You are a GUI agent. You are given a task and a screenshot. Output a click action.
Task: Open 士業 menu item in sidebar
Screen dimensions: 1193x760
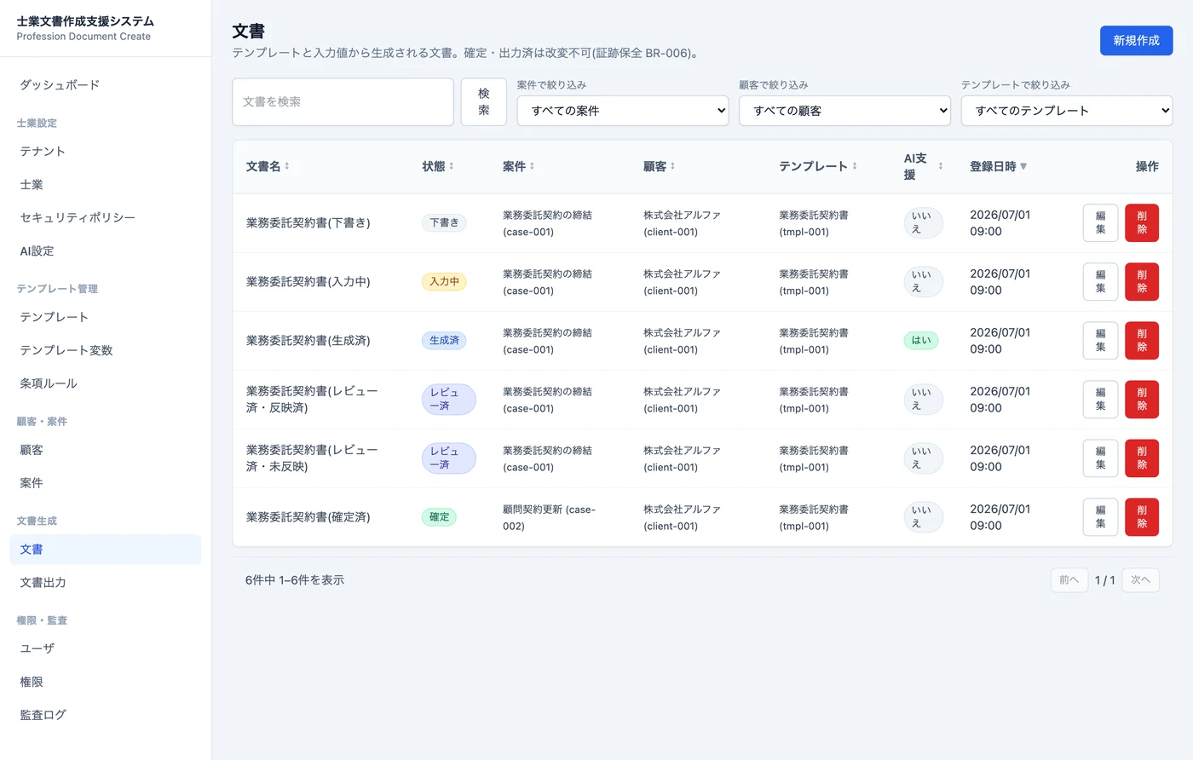(x=106, y=185)
